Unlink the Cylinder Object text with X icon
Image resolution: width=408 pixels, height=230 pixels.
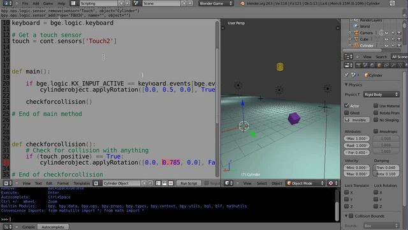(x=150, y=183)
